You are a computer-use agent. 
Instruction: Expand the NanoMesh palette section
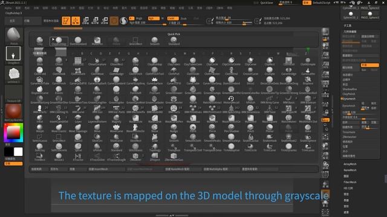point(350,170)
